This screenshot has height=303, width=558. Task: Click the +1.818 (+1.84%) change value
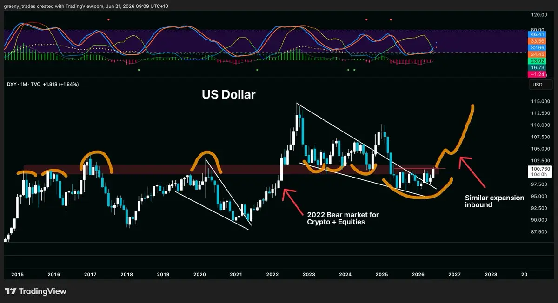tap(60, 85)
